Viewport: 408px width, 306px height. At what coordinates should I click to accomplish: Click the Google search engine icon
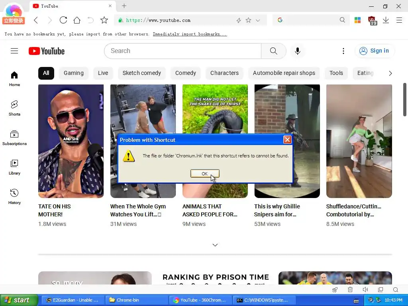point(280,20)
